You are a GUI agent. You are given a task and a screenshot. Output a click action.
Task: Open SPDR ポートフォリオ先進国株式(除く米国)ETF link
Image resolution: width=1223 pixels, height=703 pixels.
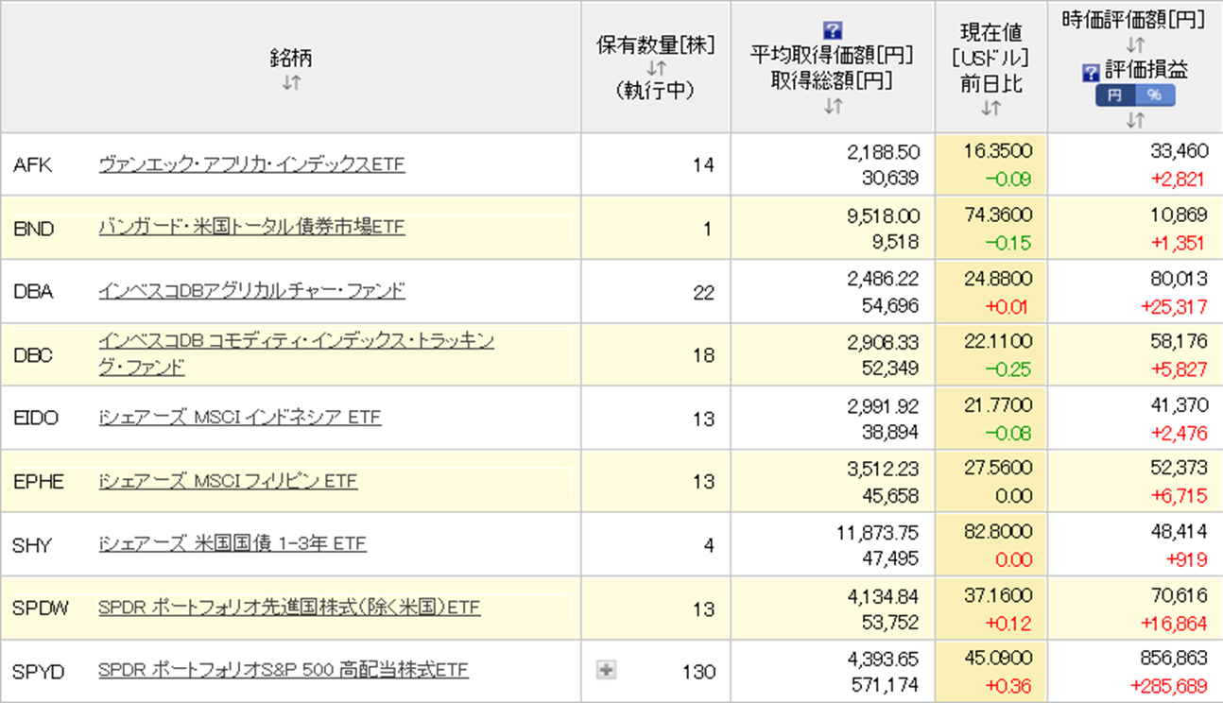(289, 608)
